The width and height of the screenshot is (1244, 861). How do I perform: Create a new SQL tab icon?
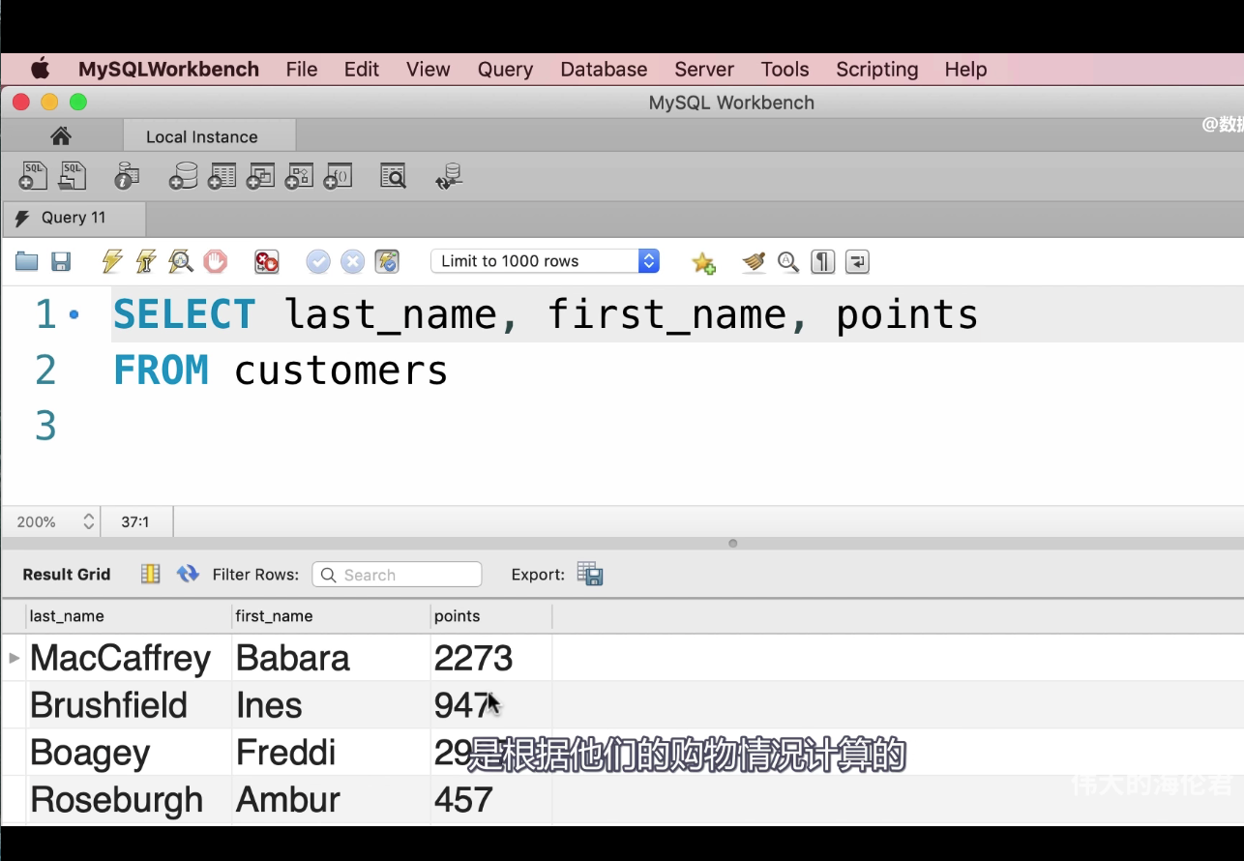tap(33, 176)
